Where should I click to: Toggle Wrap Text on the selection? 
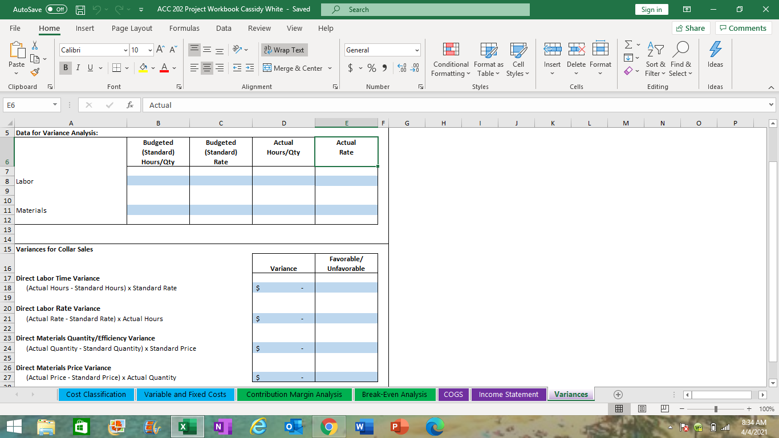point(283,50)
